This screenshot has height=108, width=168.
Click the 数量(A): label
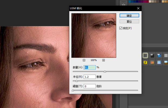(78, 67)
